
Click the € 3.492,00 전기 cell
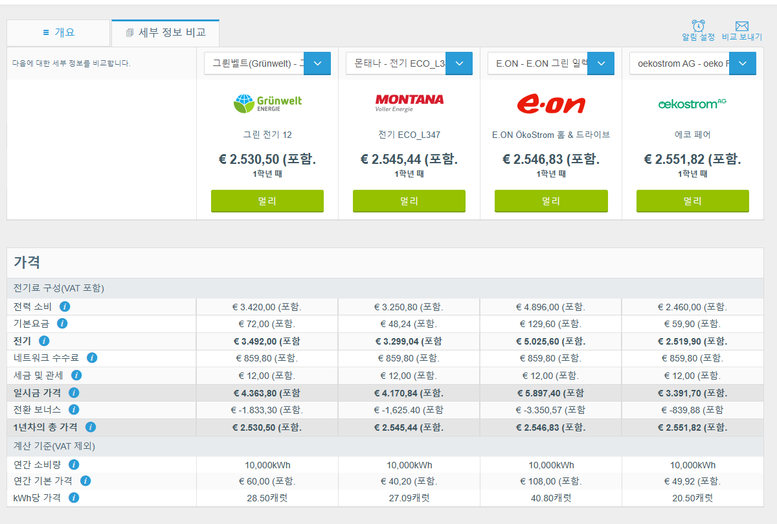tap(267, 341)
